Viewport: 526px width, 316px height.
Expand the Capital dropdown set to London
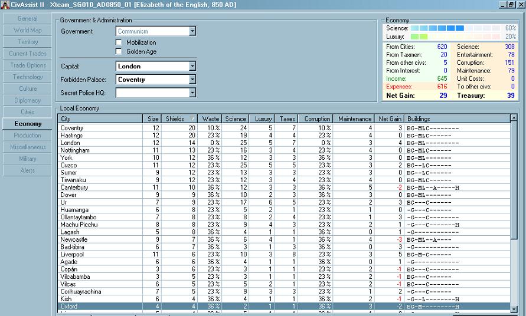[x=192, y=66]
